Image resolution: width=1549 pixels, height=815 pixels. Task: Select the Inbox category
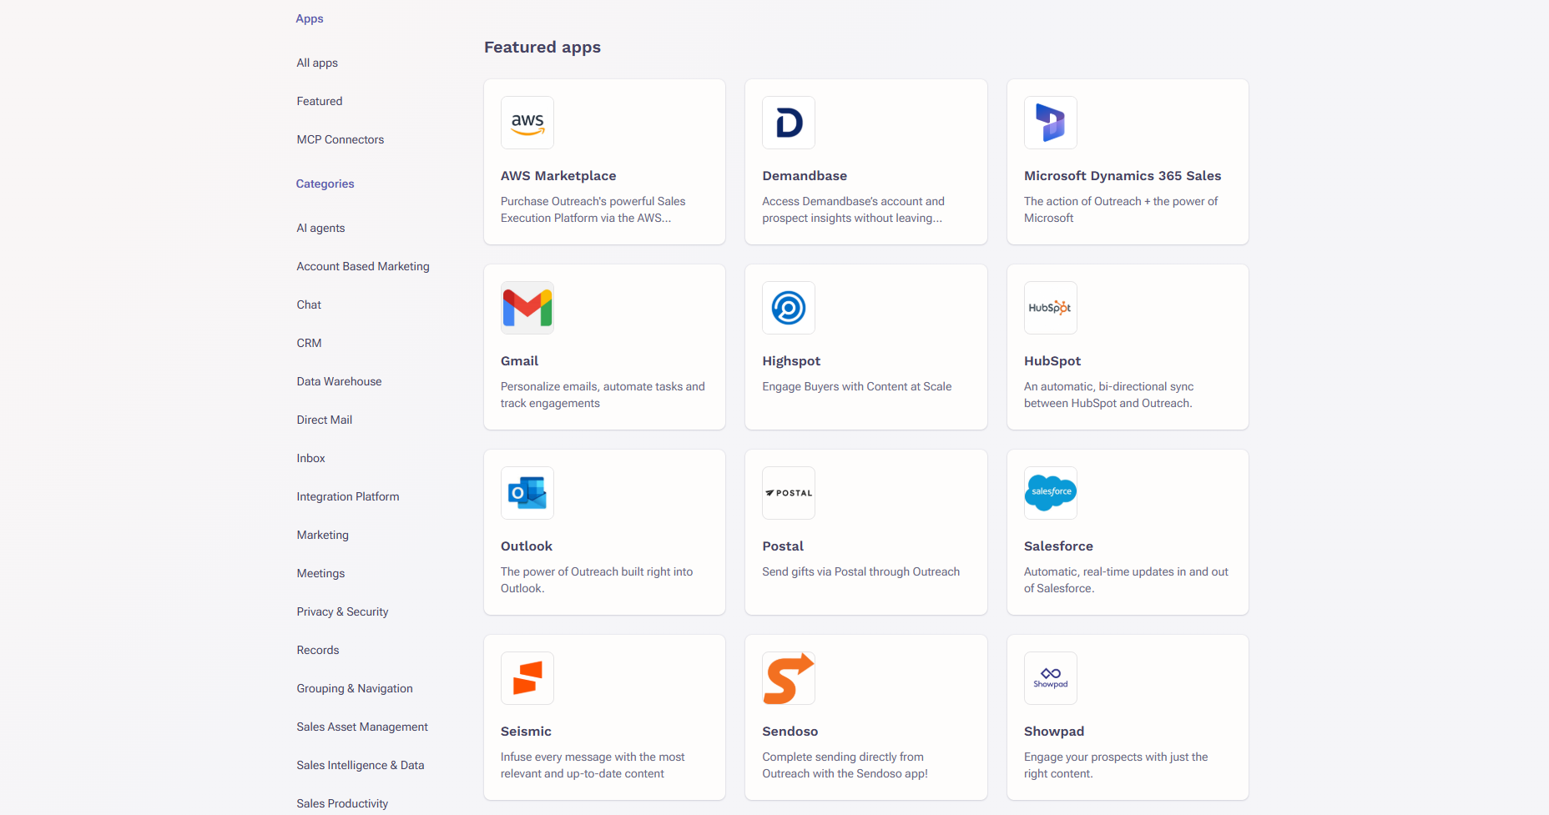point(310,458)
